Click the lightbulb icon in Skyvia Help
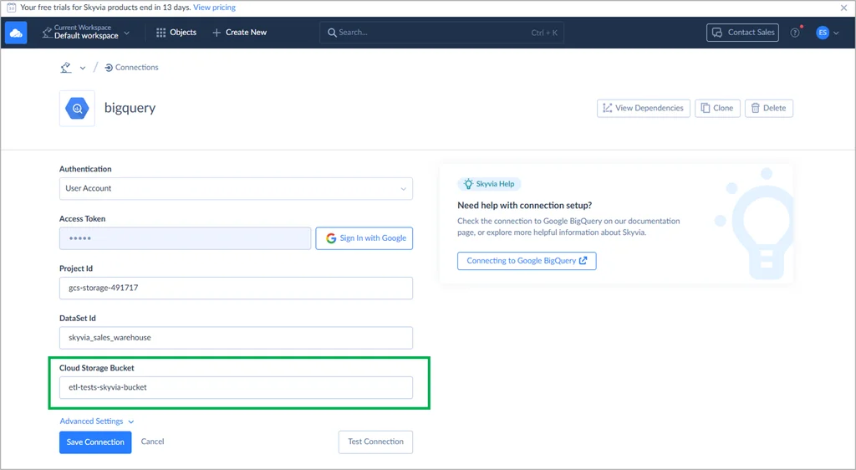The width and height of the screenshot is (856, 470). coord(468,184)
